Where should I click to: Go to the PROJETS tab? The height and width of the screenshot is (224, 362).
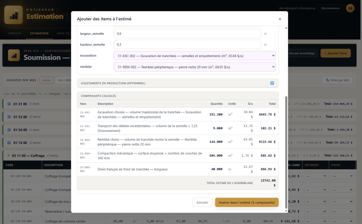15,33
